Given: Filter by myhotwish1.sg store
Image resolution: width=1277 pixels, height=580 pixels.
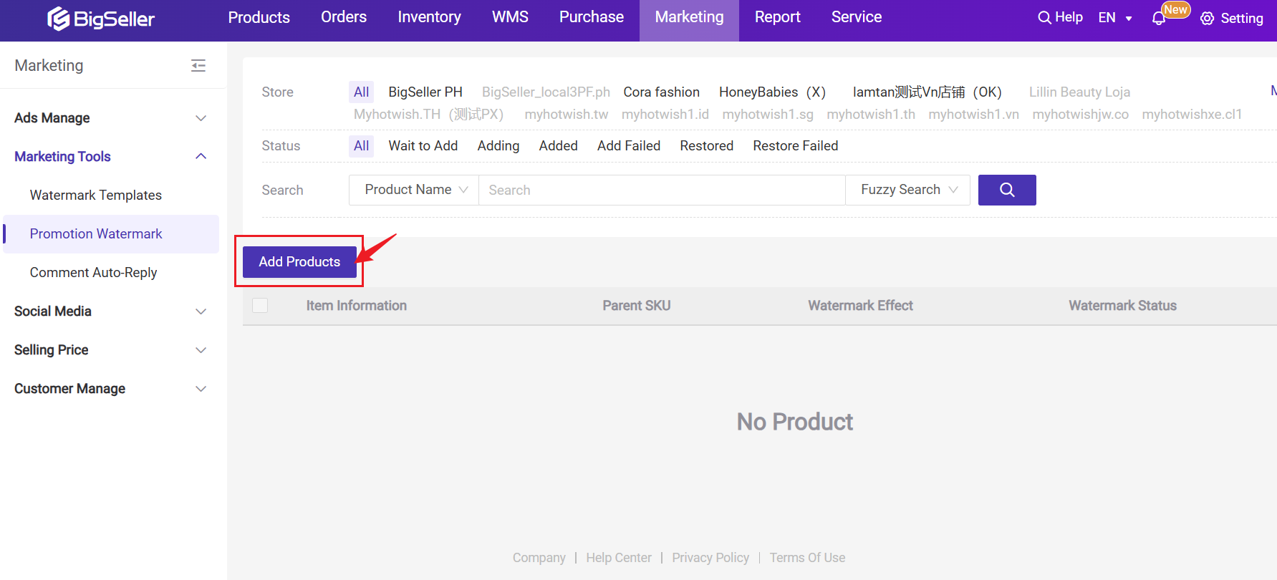Looking at the screenshot, I should click(x=768, y=115).
